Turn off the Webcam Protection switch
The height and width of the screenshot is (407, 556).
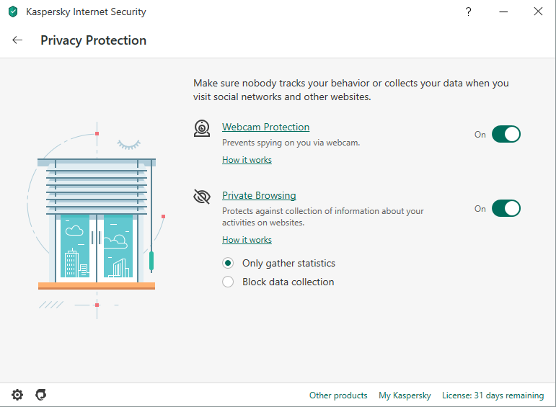click(506, 134)
